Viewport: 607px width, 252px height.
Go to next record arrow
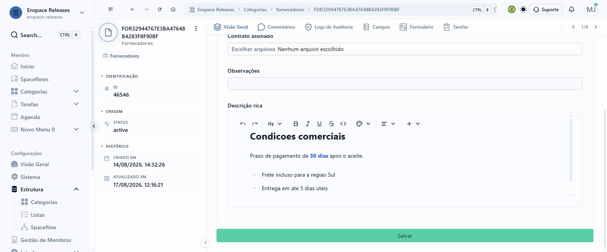coord(596,27)
